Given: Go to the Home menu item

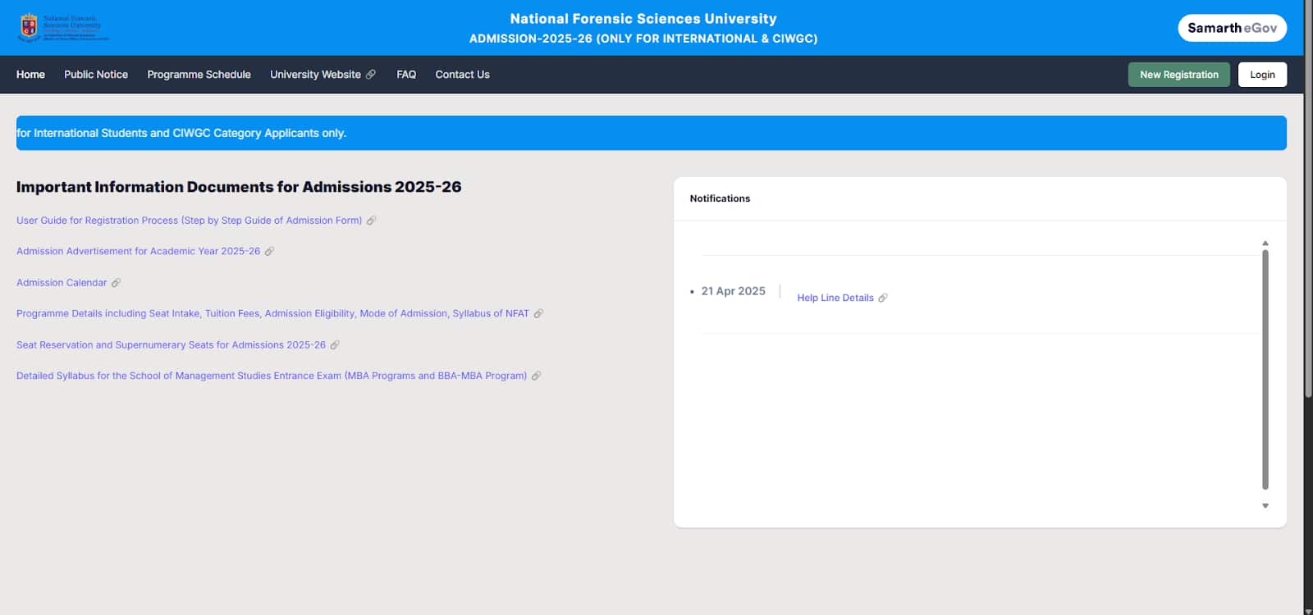Looking at the screenshot, I should [30, 75].
